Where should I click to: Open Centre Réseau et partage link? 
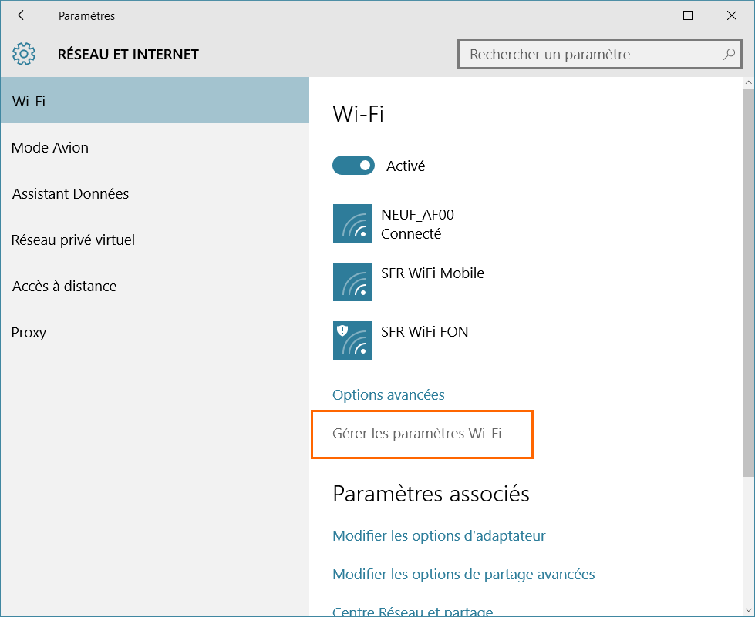413,612
